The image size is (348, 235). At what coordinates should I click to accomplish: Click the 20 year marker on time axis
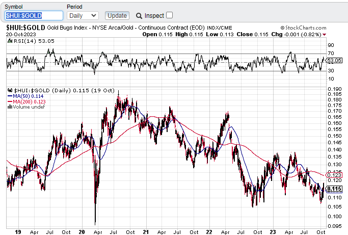point(82,230)
